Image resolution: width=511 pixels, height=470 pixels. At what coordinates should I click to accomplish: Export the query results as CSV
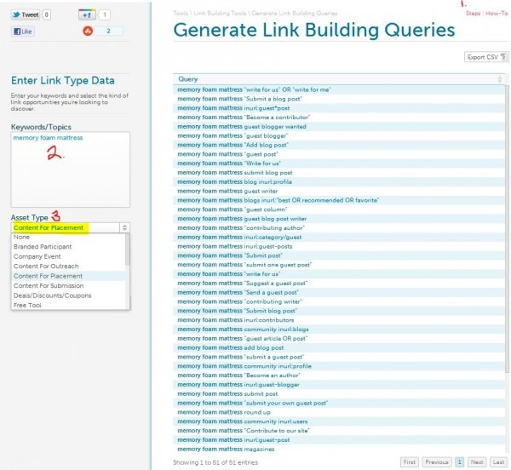484,57
